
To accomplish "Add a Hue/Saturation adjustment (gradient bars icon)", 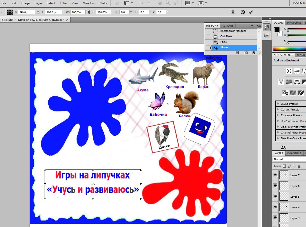I will [x=289, y=82].
